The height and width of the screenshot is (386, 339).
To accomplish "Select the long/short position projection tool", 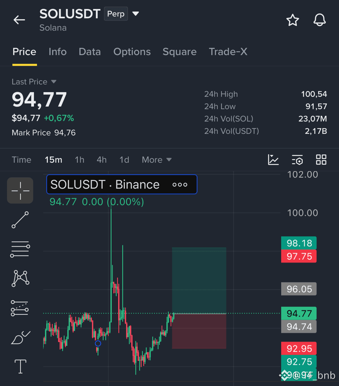I will (x=20, y=308).
